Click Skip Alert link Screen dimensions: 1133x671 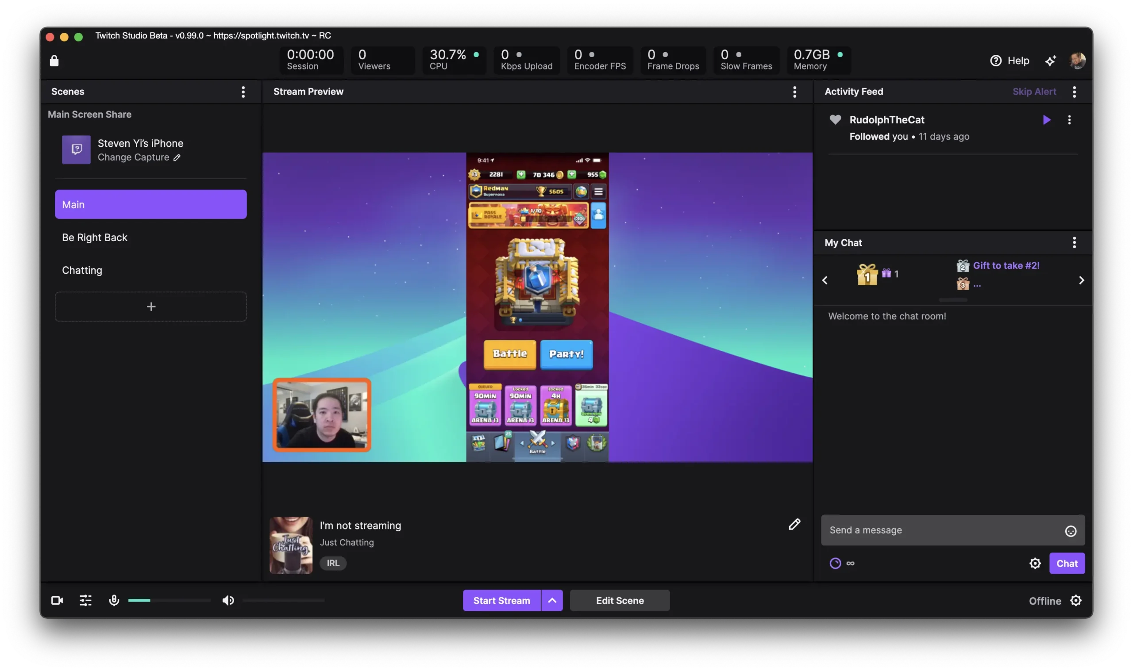point(1034,91)
